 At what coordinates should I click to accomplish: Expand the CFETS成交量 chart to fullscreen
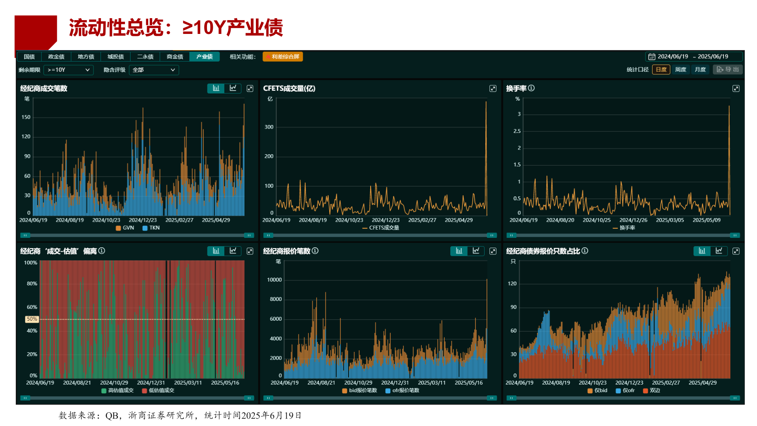tap(493, 88)
